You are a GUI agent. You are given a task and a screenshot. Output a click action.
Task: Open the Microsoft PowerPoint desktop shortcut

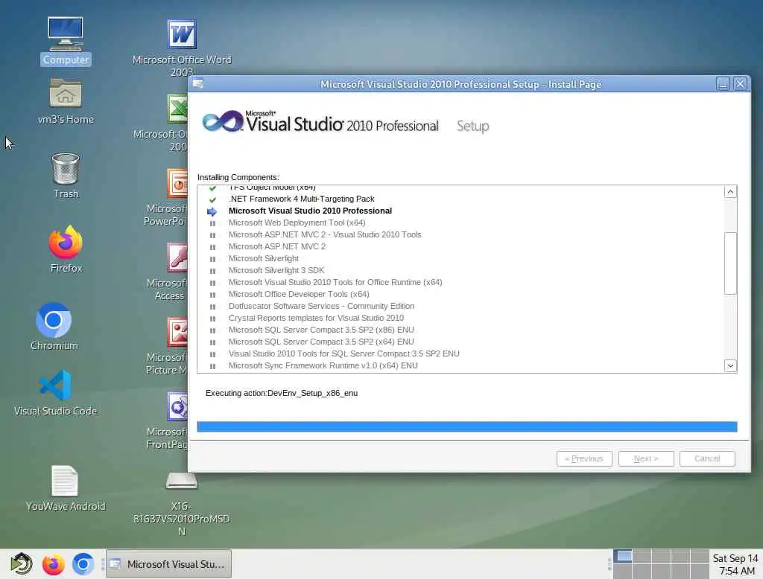pos(177,183)
